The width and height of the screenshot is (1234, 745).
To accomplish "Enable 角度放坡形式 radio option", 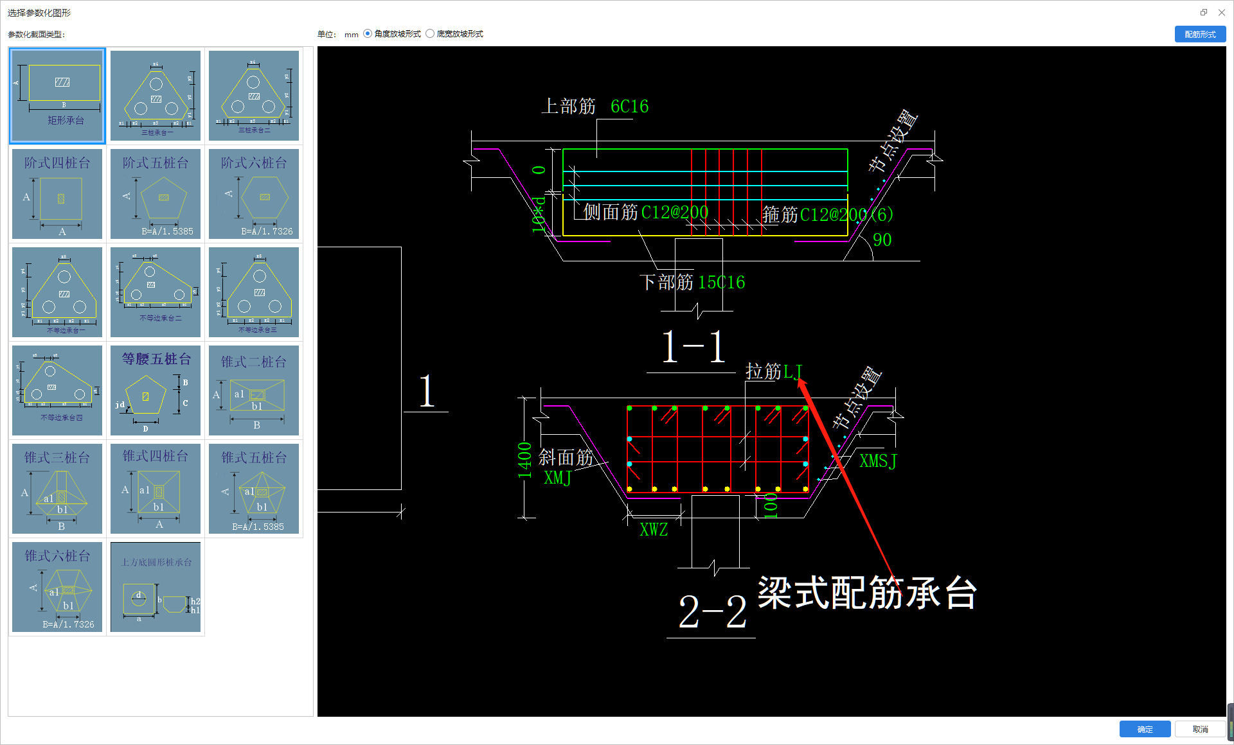I will [x=368, y=34].
